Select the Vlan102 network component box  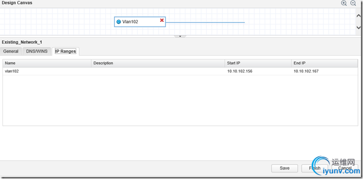(x=140, y=22)
